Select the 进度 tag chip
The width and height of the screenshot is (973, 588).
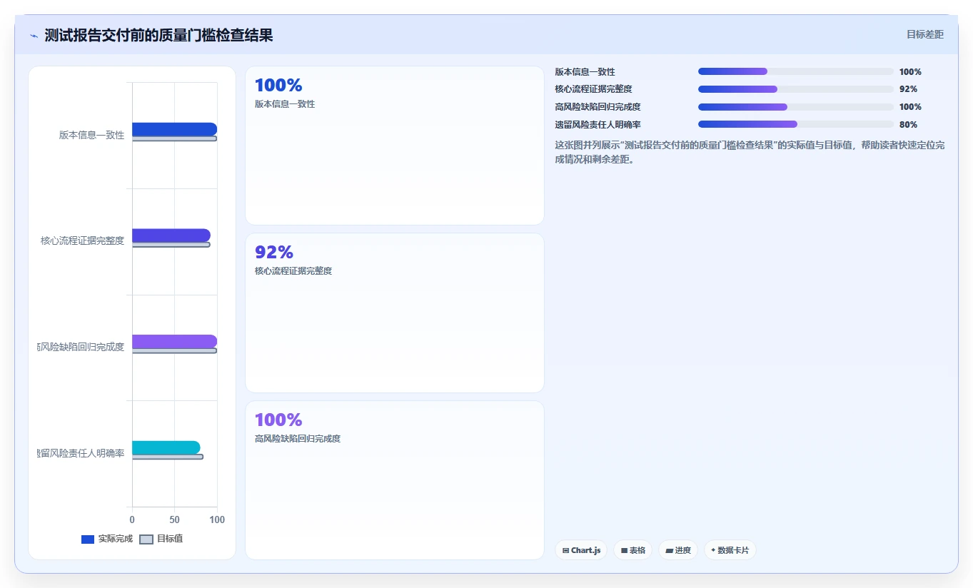tap(677, 550)
